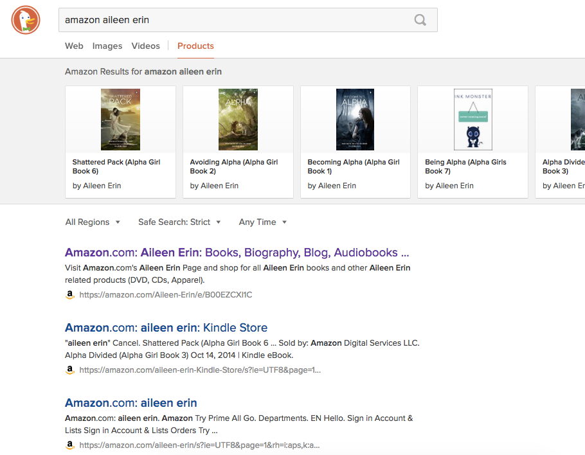Expand the All Regions dropdown
The height and width of the screenshot is (455, 585).
click(93, 222)
